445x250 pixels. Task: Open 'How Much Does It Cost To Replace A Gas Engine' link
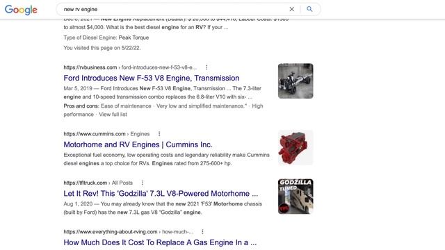click(160, 242)
